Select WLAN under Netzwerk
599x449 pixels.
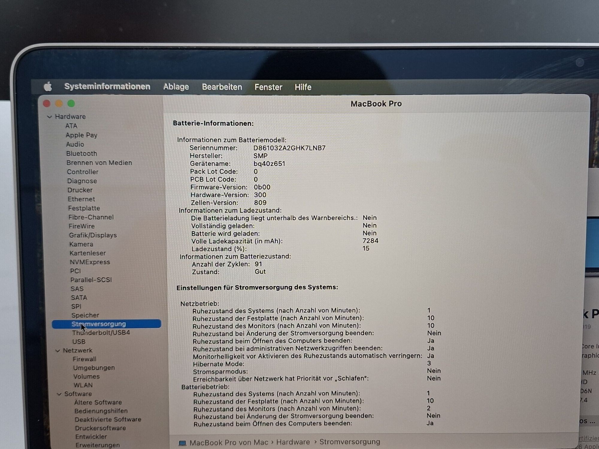tap(83, 385)
